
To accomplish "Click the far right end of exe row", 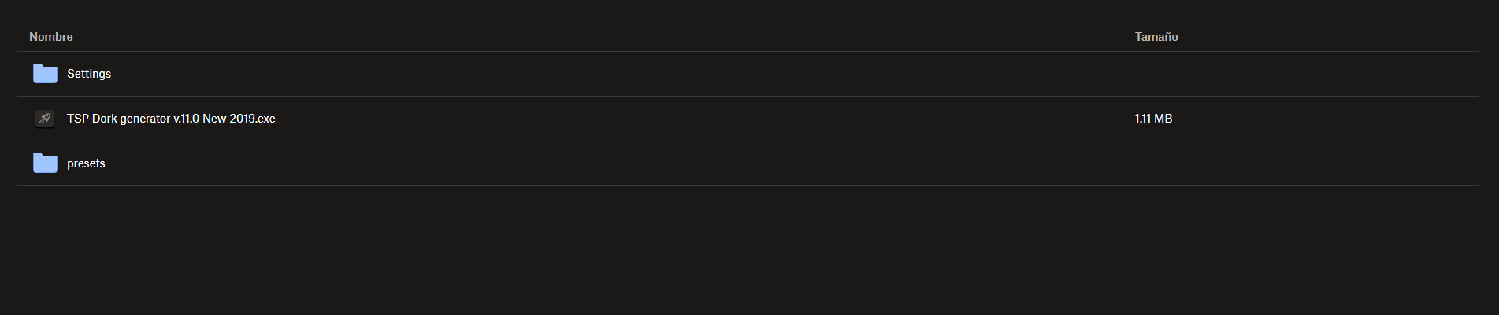I will pyautogui.click(x=1457, y=119).
